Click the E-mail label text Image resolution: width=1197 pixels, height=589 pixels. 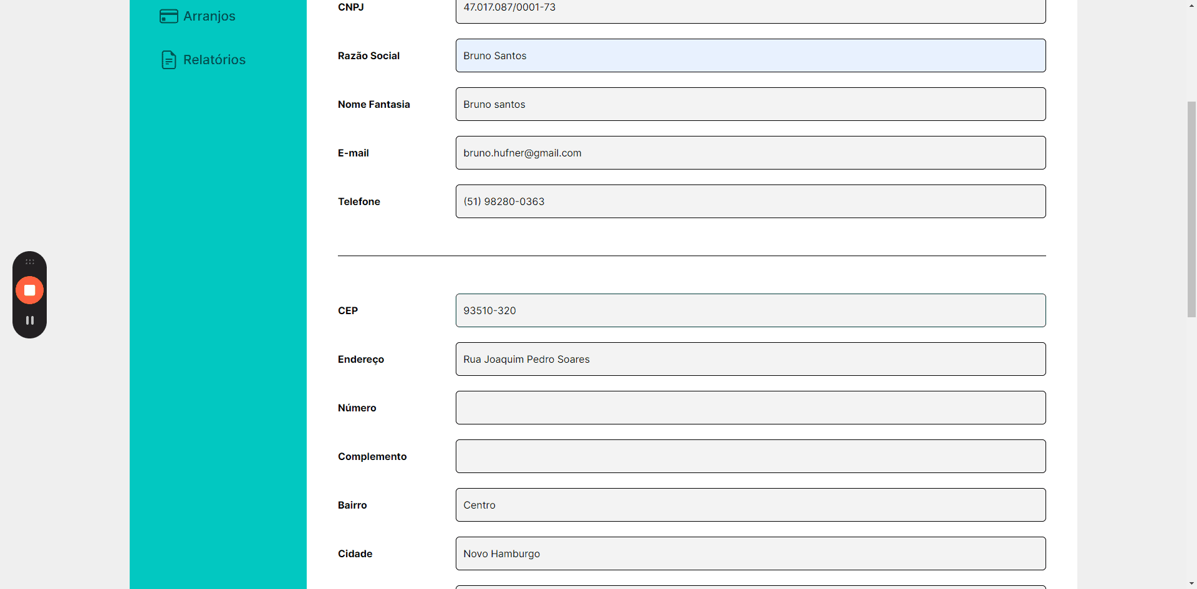tap(353, 153)
